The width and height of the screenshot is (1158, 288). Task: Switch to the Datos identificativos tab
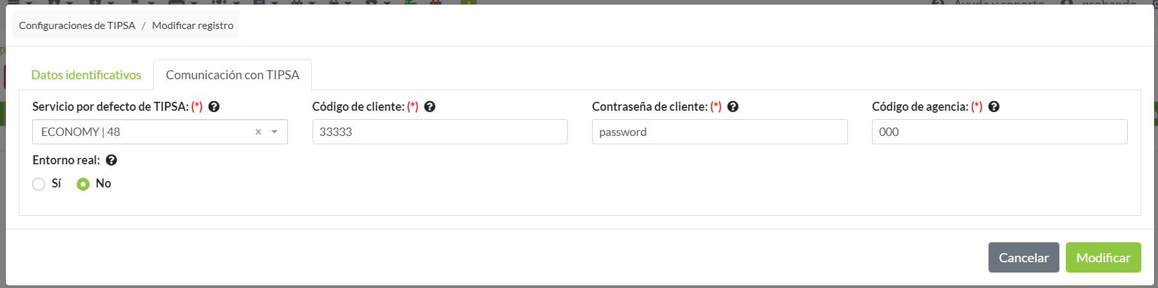[x=86, y=75]
